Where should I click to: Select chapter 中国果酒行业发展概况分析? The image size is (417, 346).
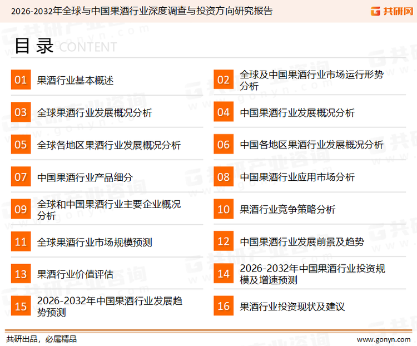pos(297,112)
